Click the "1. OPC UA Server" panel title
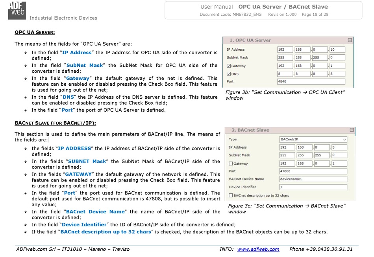This screenshot has width=374, height=257. 250,40
